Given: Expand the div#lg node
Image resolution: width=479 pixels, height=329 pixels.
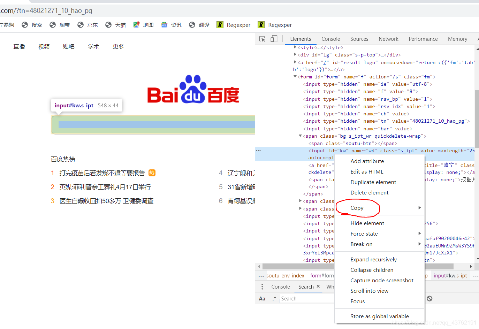Looking at the screenshot, I should [295, 54].
